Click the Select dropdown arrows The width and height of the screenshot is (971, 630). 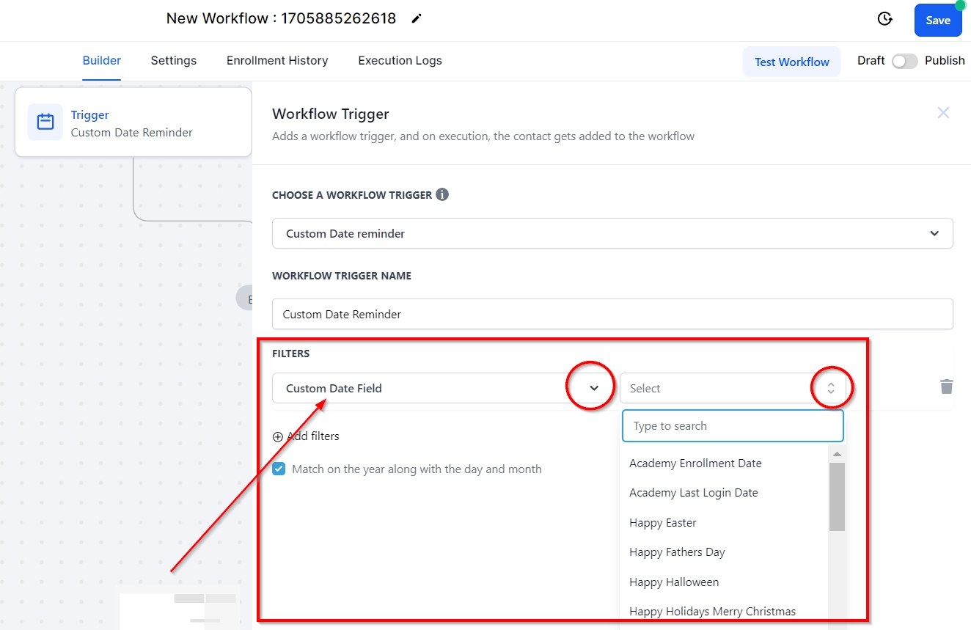[831, 388]
